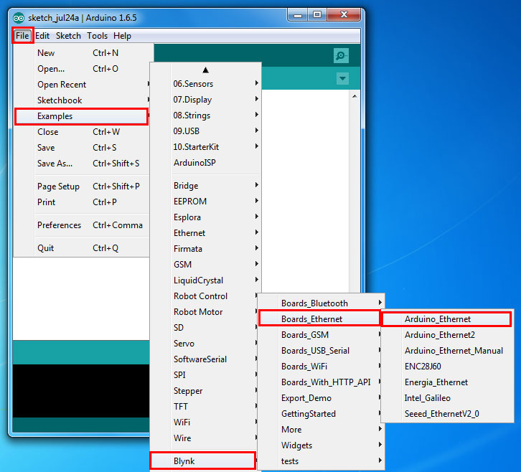Viewport: 521px width, 472px height.
Task: Expand the Sketchbook submenu
Action: point(81,100)
